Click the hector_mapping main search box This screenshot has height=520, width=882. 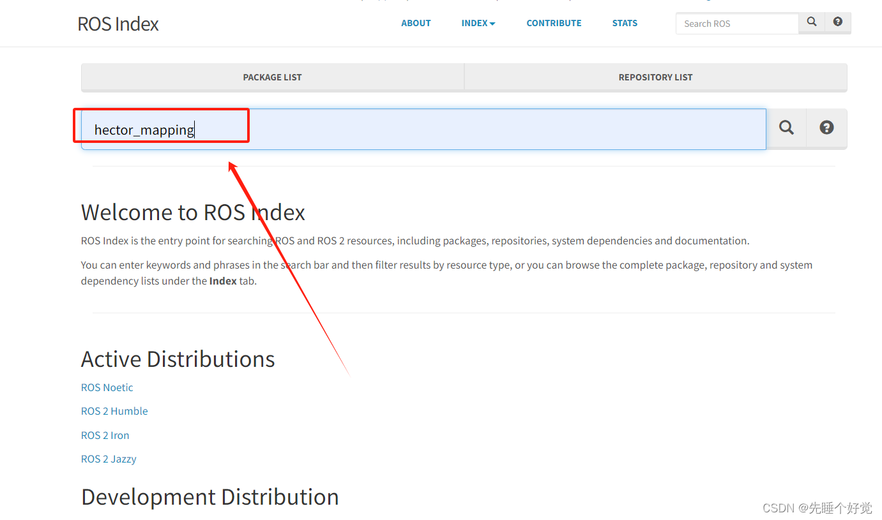pos(423,130)
